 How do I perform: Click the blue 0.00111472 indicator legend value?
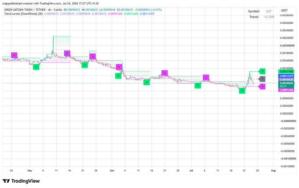pos(147,14)
